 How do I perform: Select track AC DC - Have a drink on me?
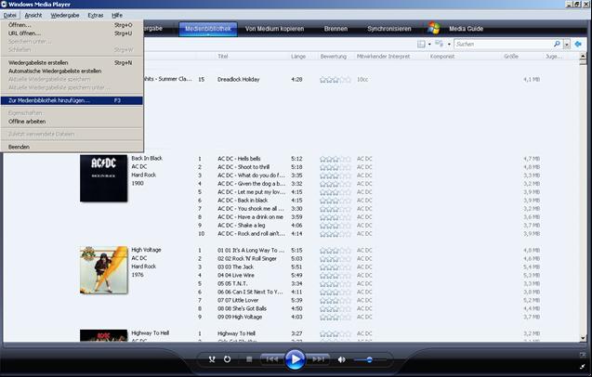(250, 217)
